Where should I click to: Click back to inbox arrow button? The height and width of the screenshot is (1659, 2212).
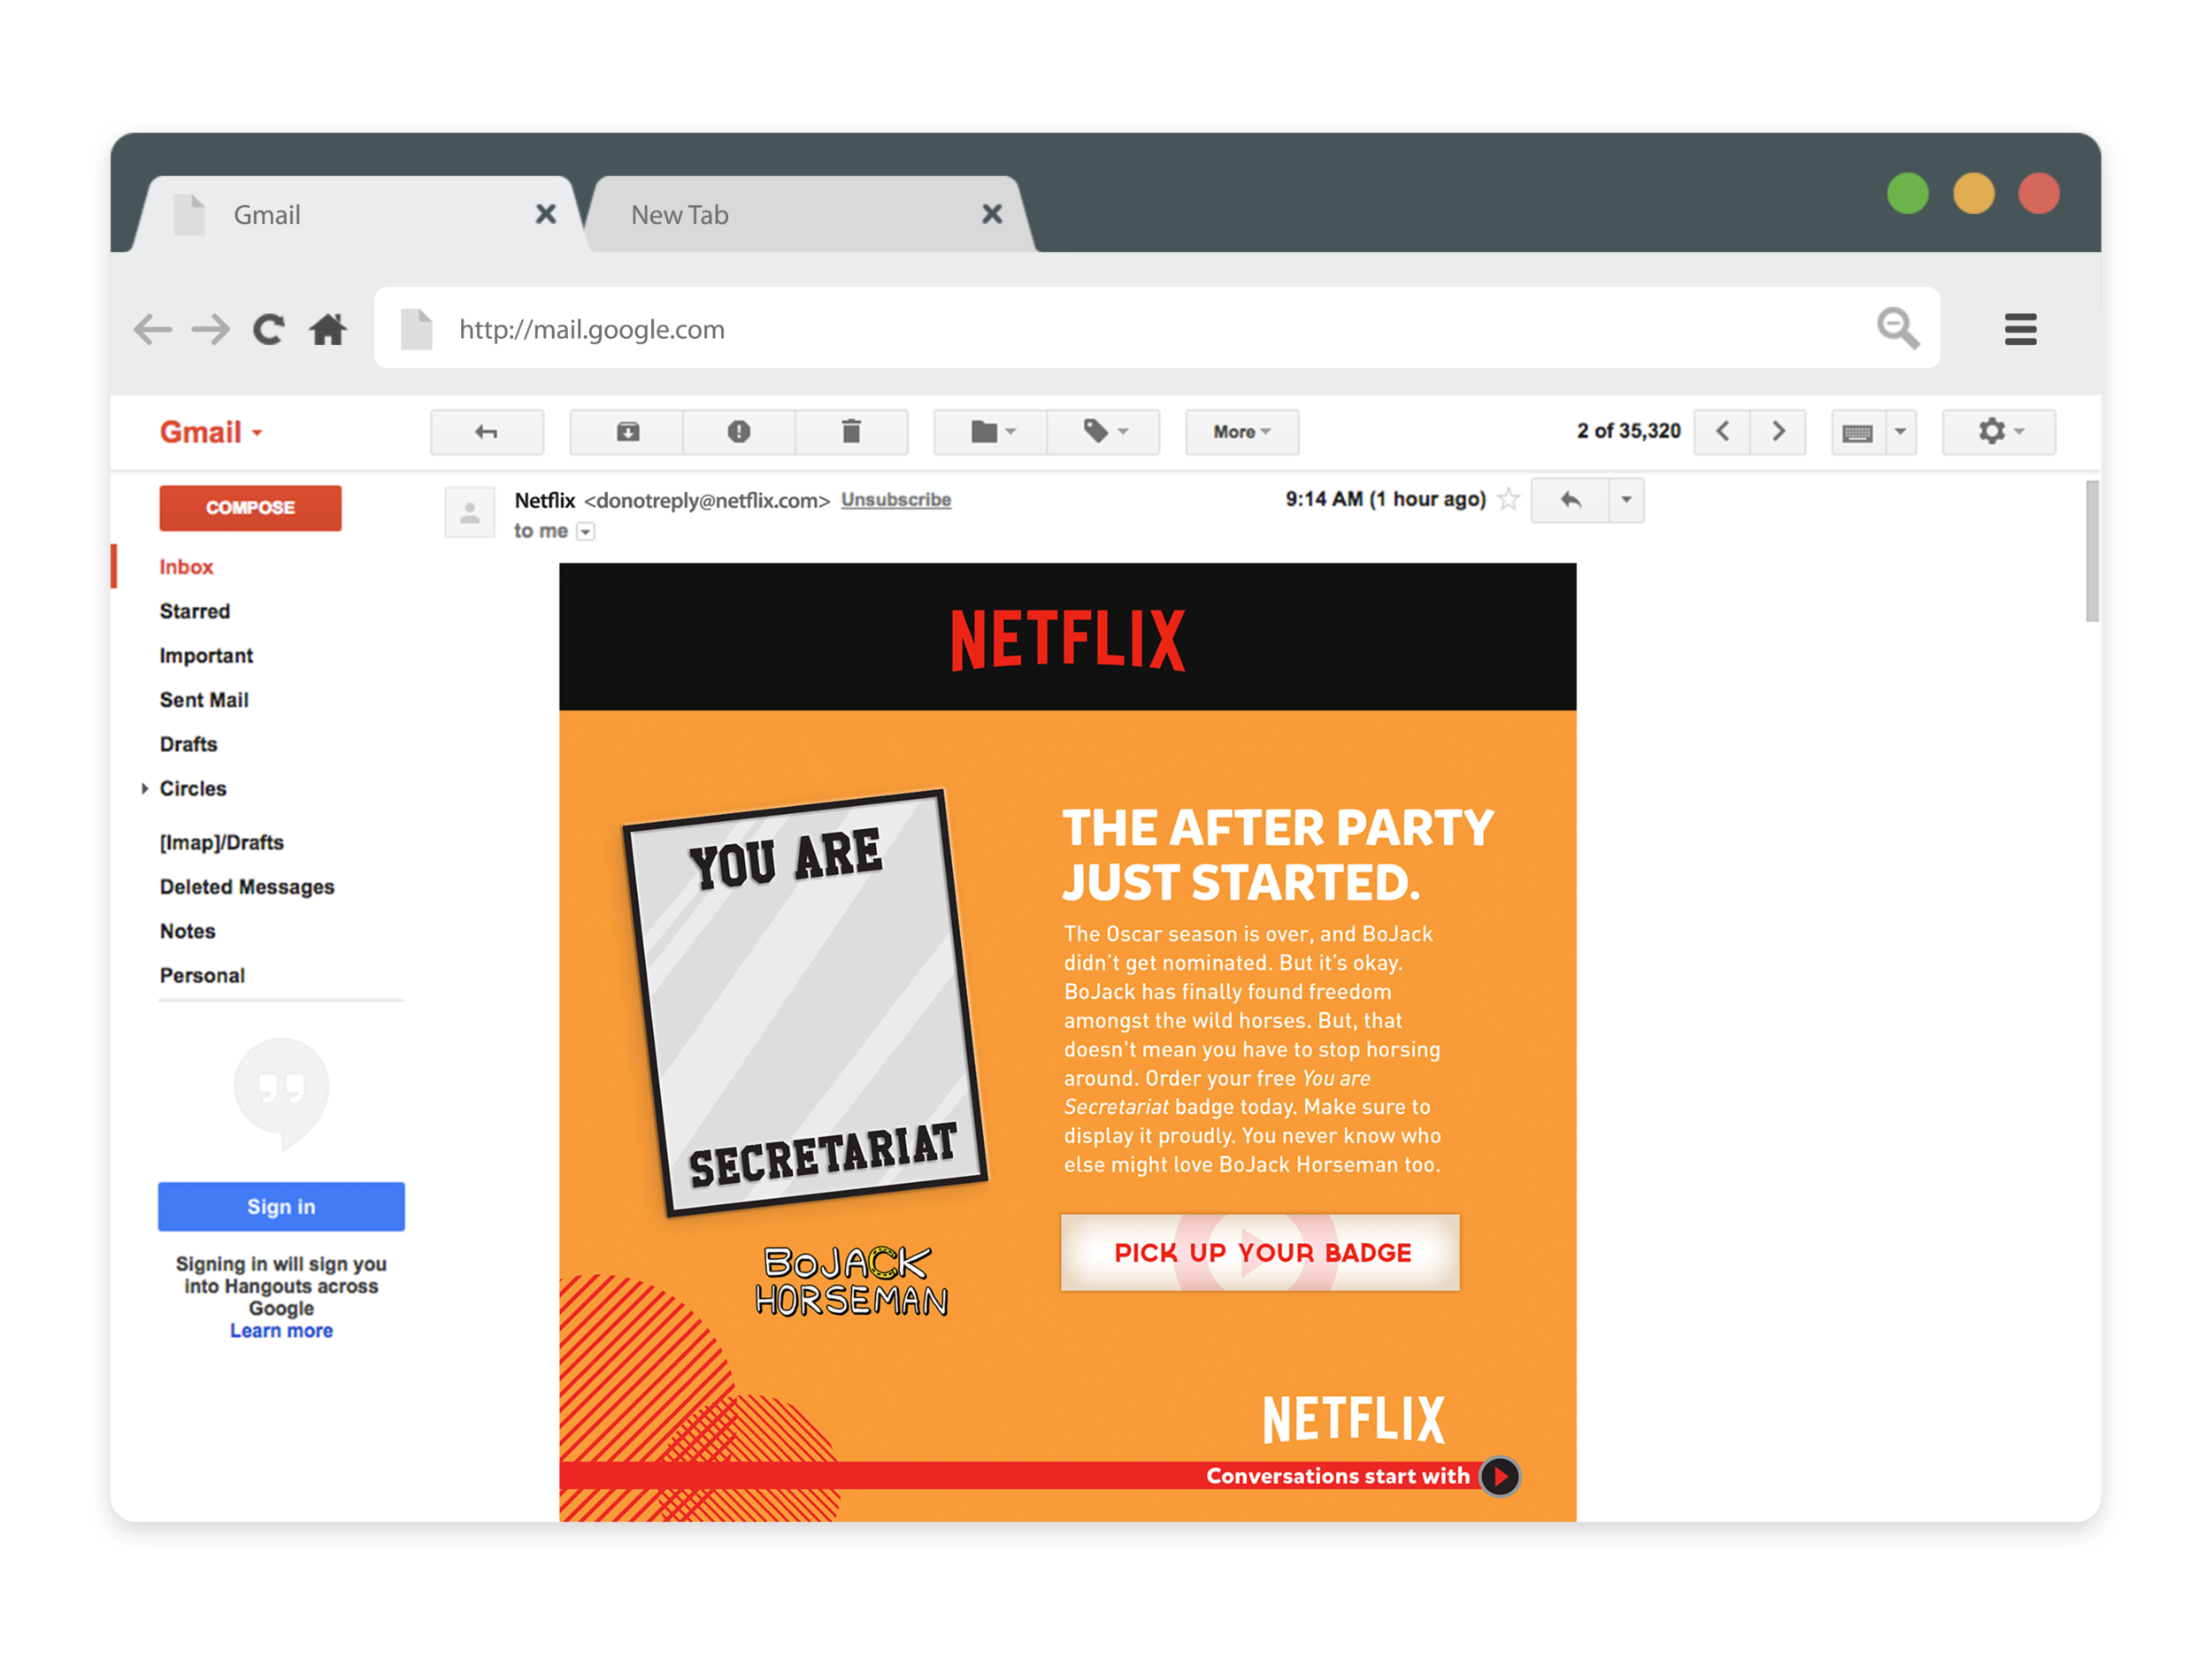487,432
